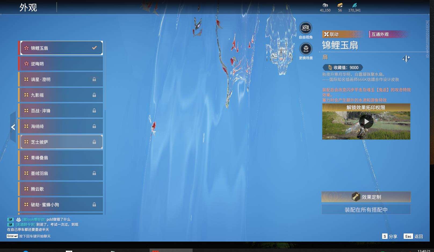This screenshot has height=252, width=434.
Task: Click the equipped checkmark on 锦鲤玉扇
Action: [x=94, y=48]
